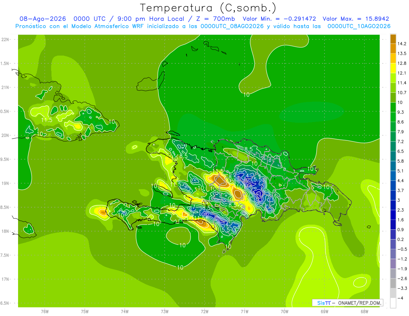
Task: Click the legend value '-4'
Action: (400, 298)
